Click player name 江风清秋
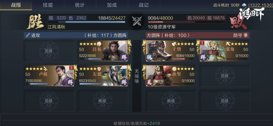 [56, 27]
